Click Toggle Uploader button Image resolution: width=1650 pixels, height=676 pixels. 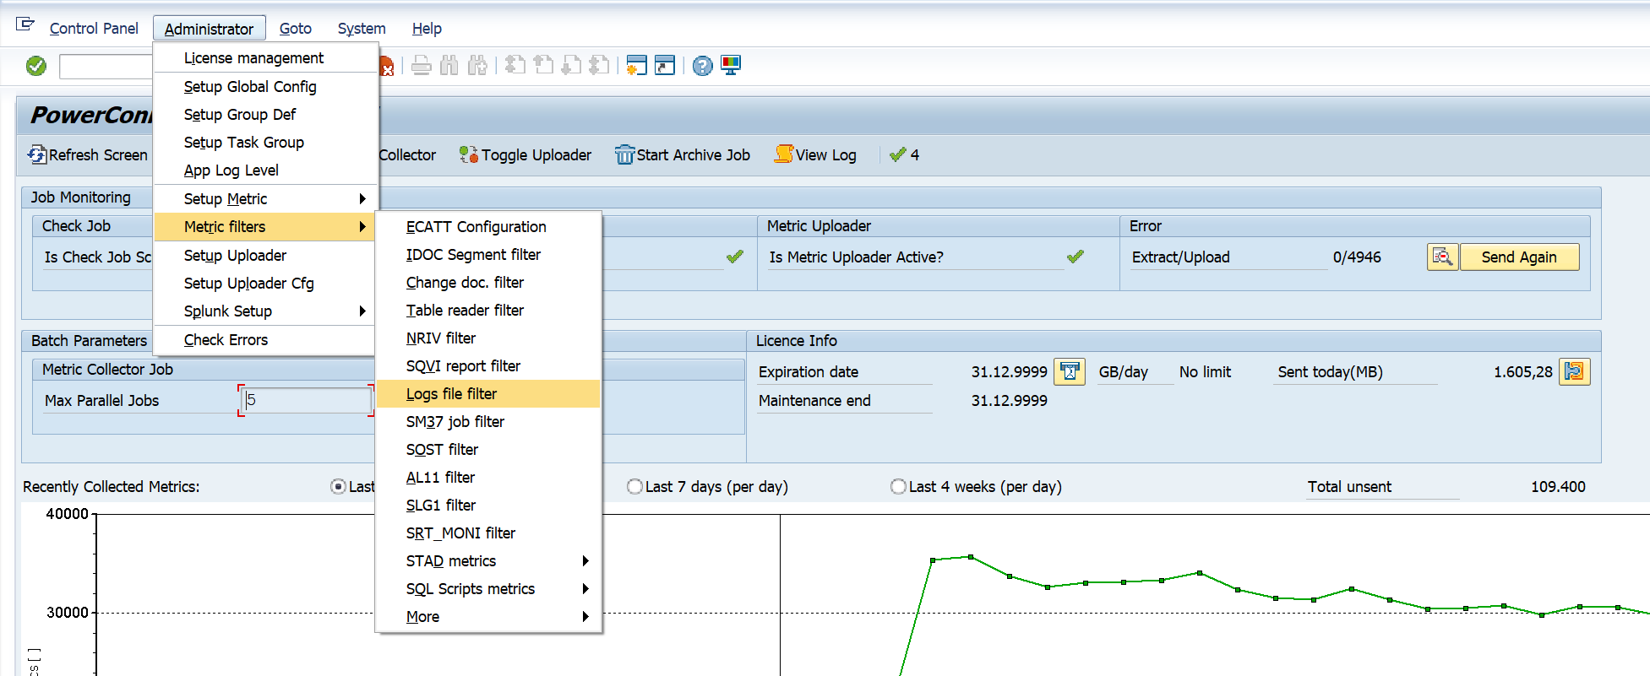point(525,155)
